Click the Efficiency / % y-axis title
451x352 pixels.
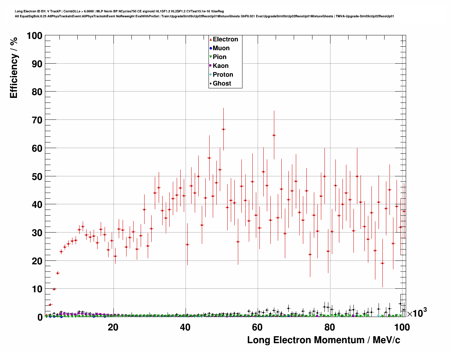(x=14, y=68)
